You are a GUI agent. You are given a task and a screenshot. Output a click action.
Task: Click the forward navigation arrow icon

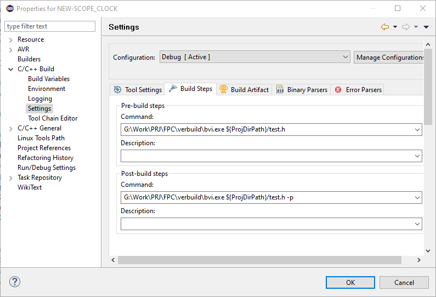pos(406,27)
